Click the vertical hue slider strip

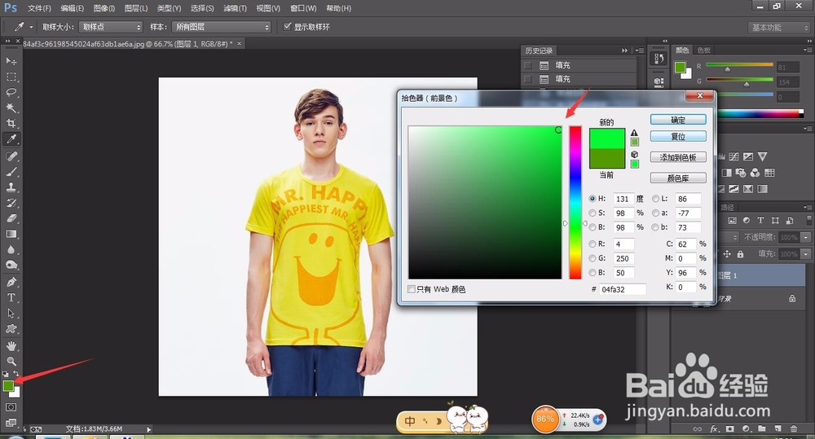click(575, 203)
